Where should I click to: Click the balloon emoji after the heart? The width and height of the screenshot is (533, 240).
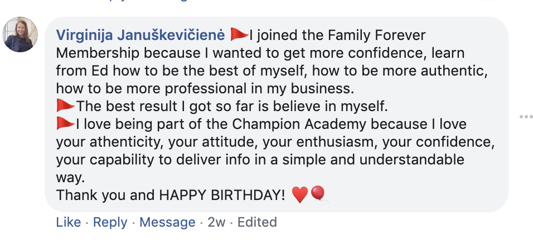click(318, 194)
